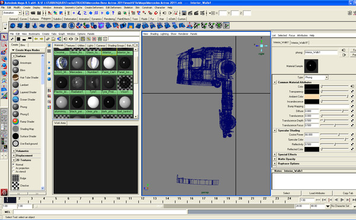Screen dimensions: 356x220
Task: Collapse Common Material Attributes section
Action: click(x=275, y=82)
